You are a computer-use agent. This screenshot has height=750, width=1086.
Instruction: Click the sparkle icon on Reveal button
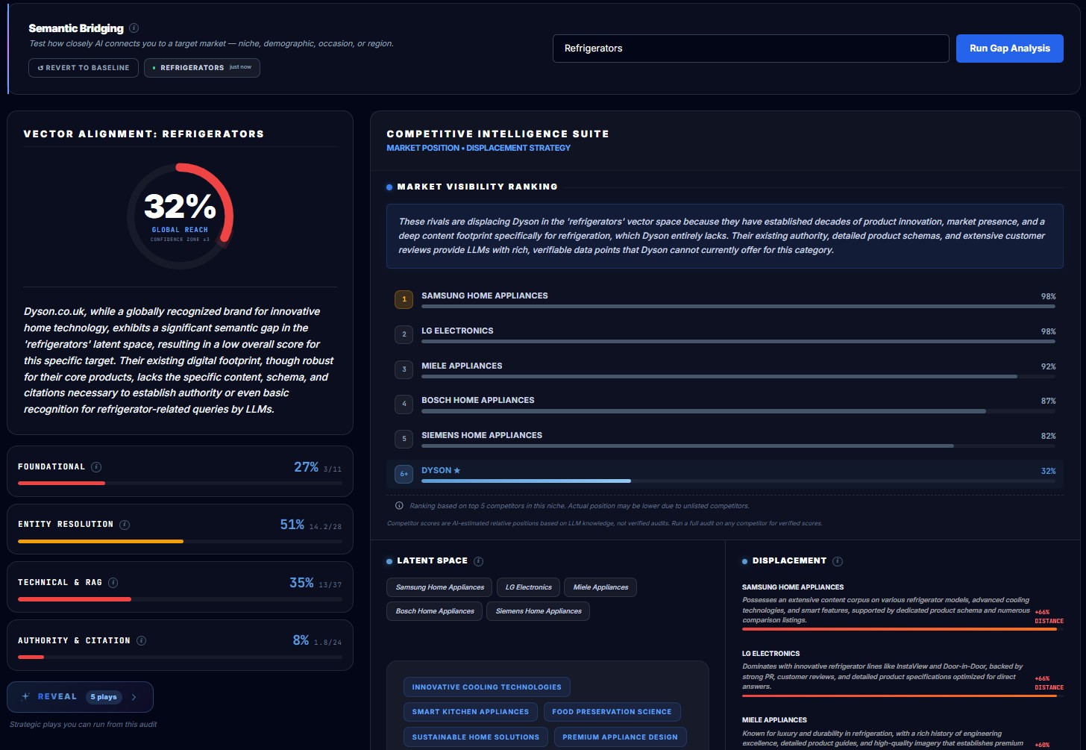[25, 696]
